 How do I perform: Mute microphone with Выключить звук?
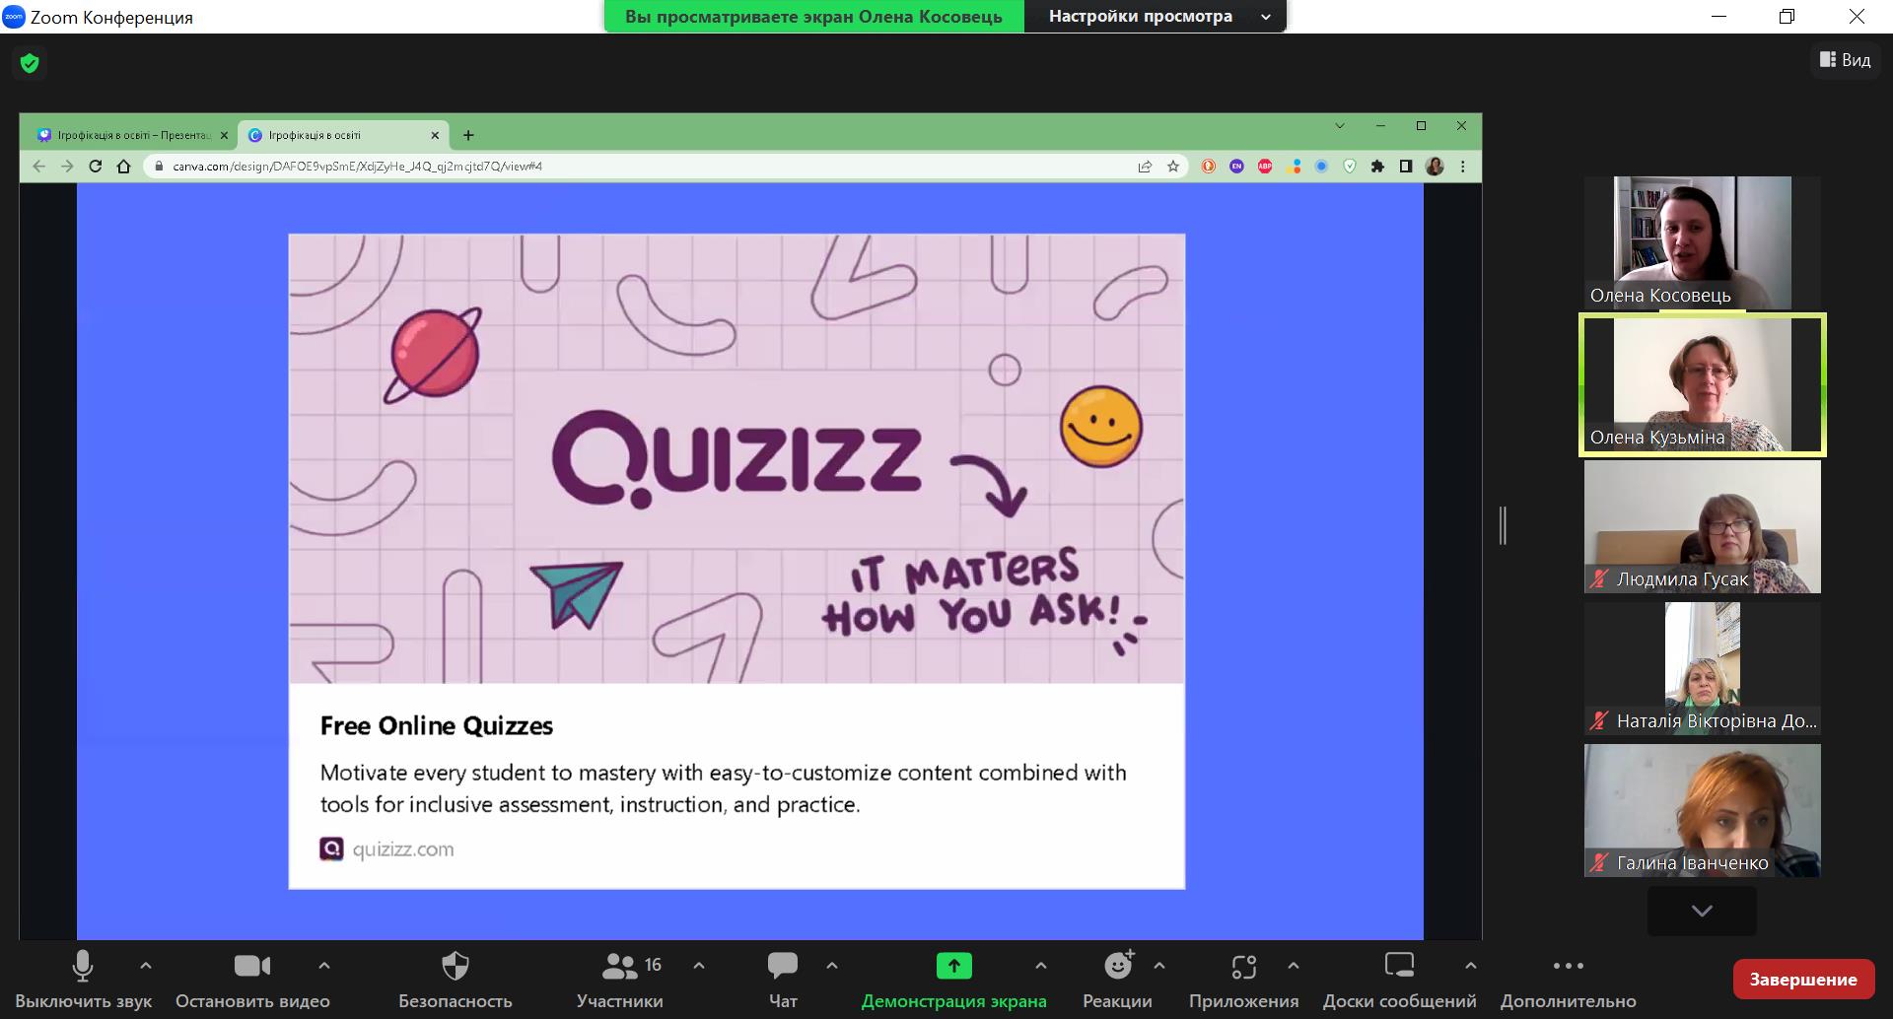coord(83,979)
